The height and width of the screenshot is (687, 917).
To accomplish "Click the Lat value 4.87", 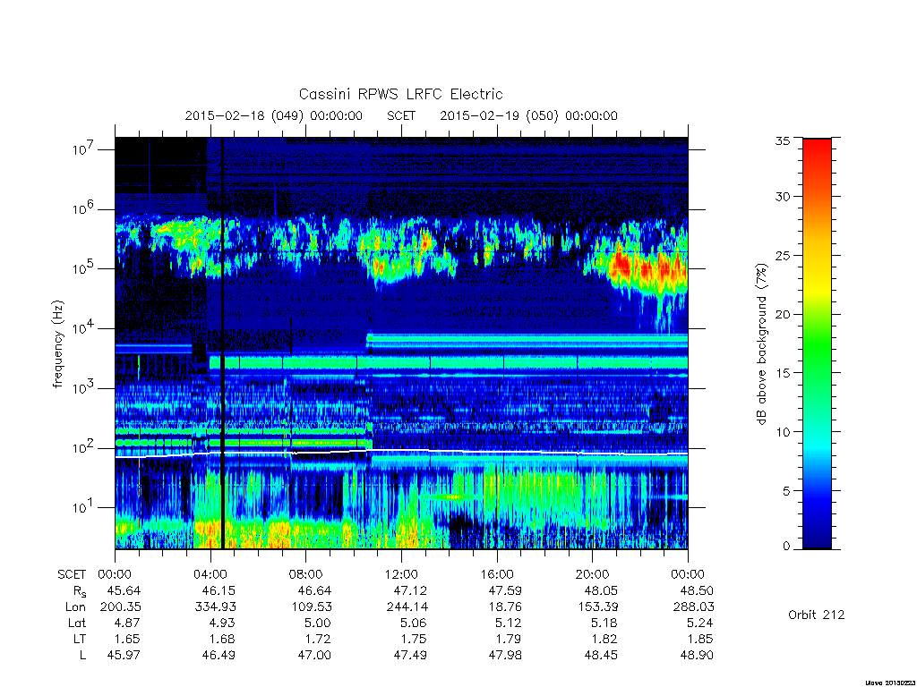I will click(127, 623).
